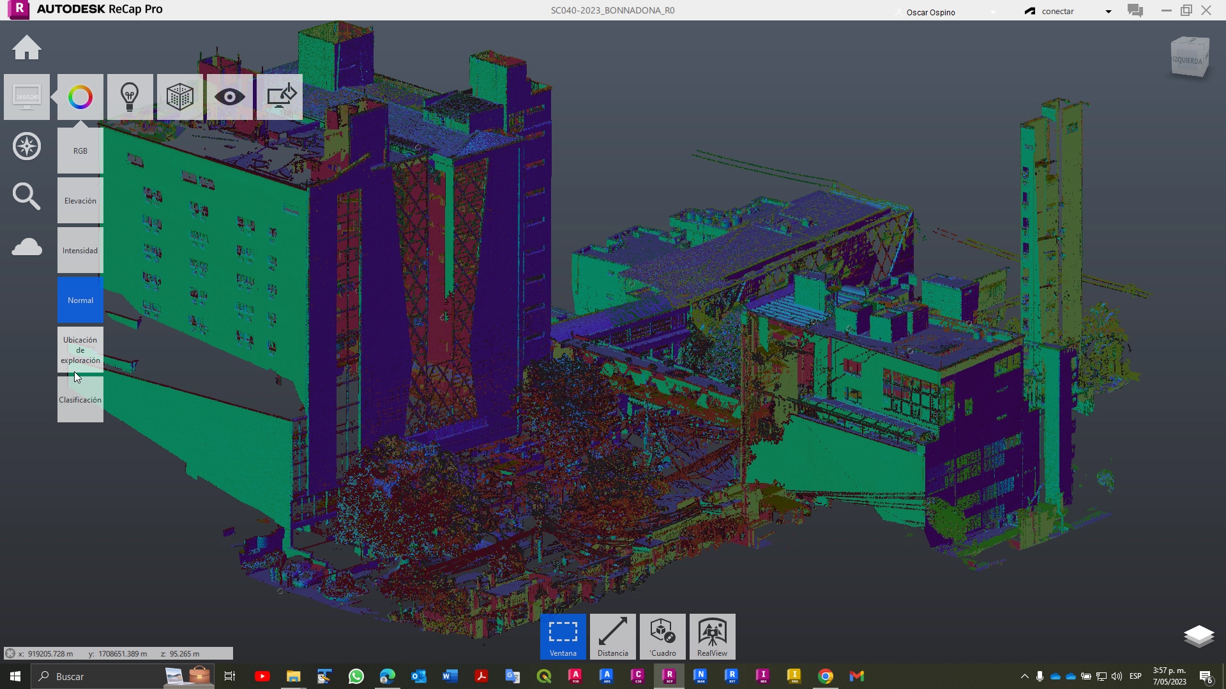Image resolution: width=1226 pixels, height=689 pixels.
Task: Switch color mode to RGB
Action: (x=80, y=151)
